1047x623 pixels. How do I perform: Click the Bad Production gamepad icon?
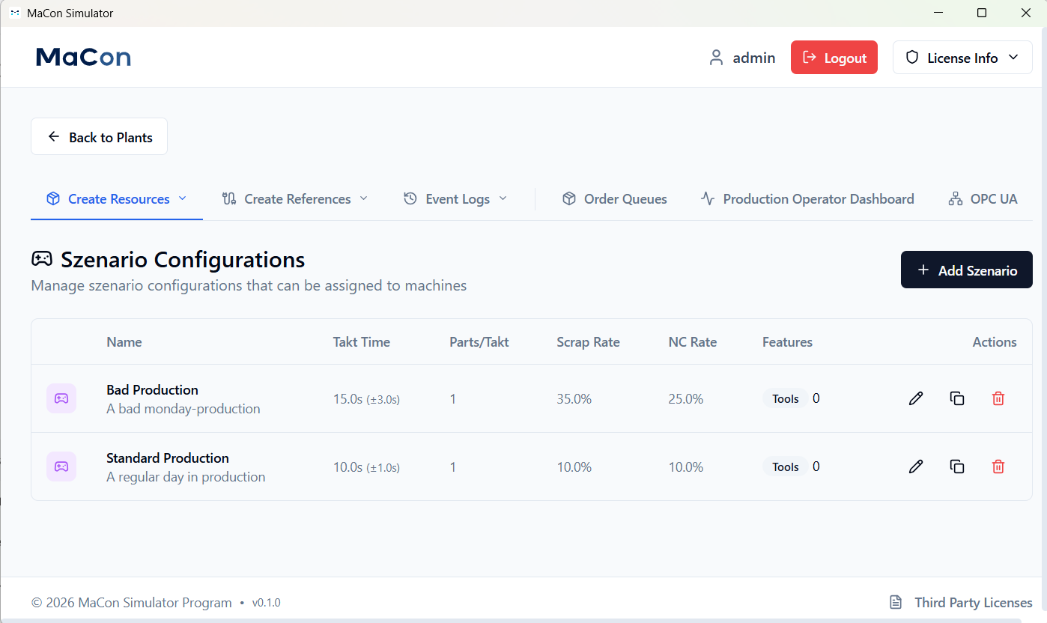61,398
